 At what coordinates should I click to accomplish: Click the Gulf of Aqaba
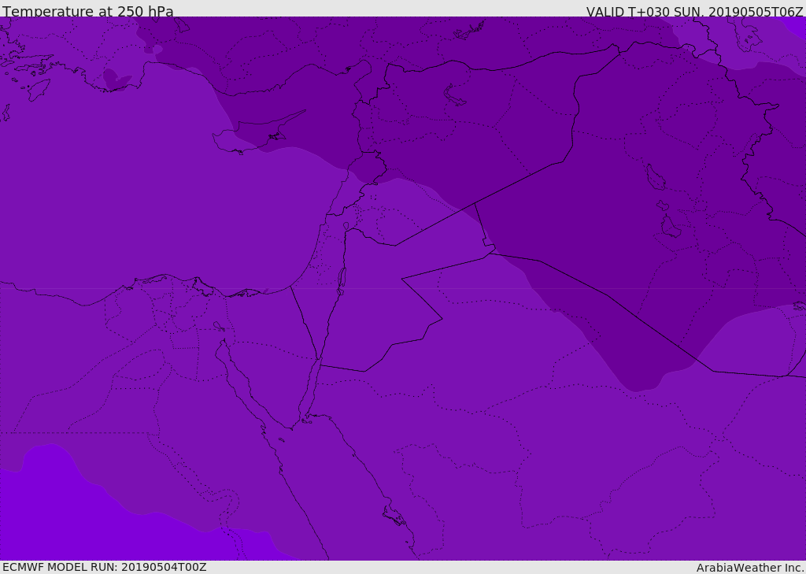(x=309, y=394)
